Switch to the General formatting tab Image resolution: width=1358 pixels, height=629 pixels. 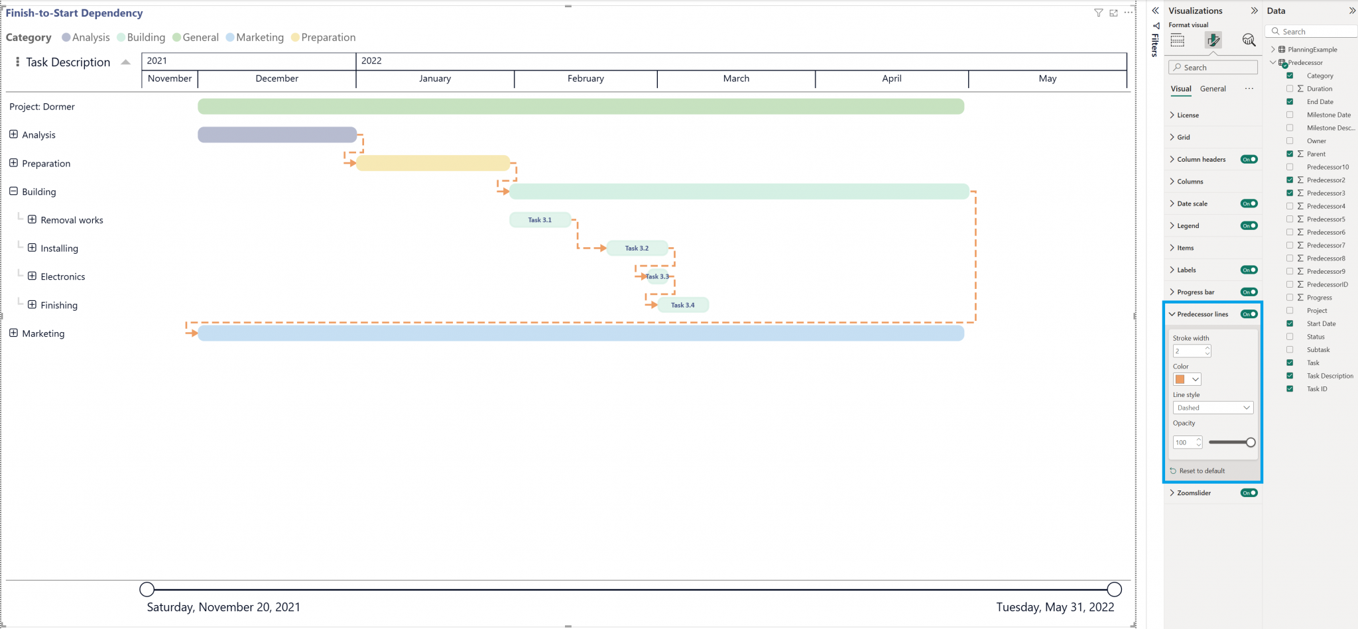tap(1213, 88)
